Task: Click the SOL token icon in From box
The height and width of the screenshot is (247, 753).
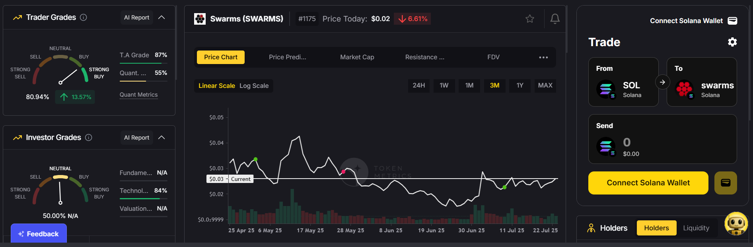Action: pyautogui.click(x=606, y=89)
